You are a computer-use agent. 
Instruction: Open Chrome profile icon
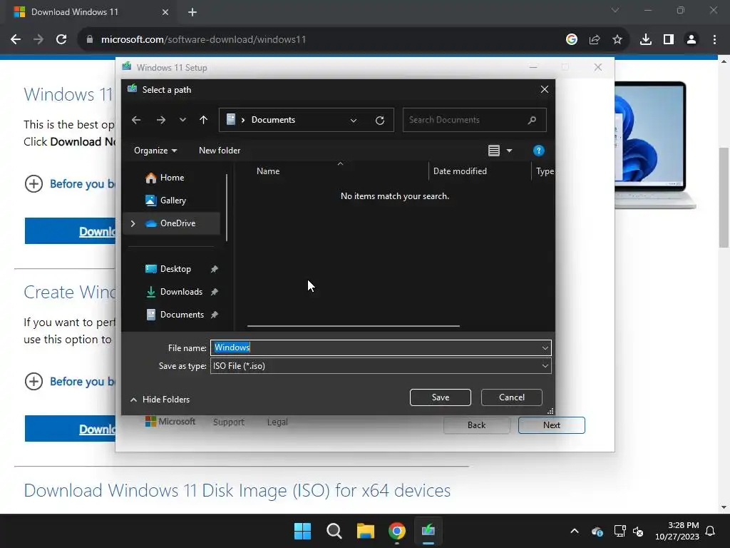click(x=692, y=40)
